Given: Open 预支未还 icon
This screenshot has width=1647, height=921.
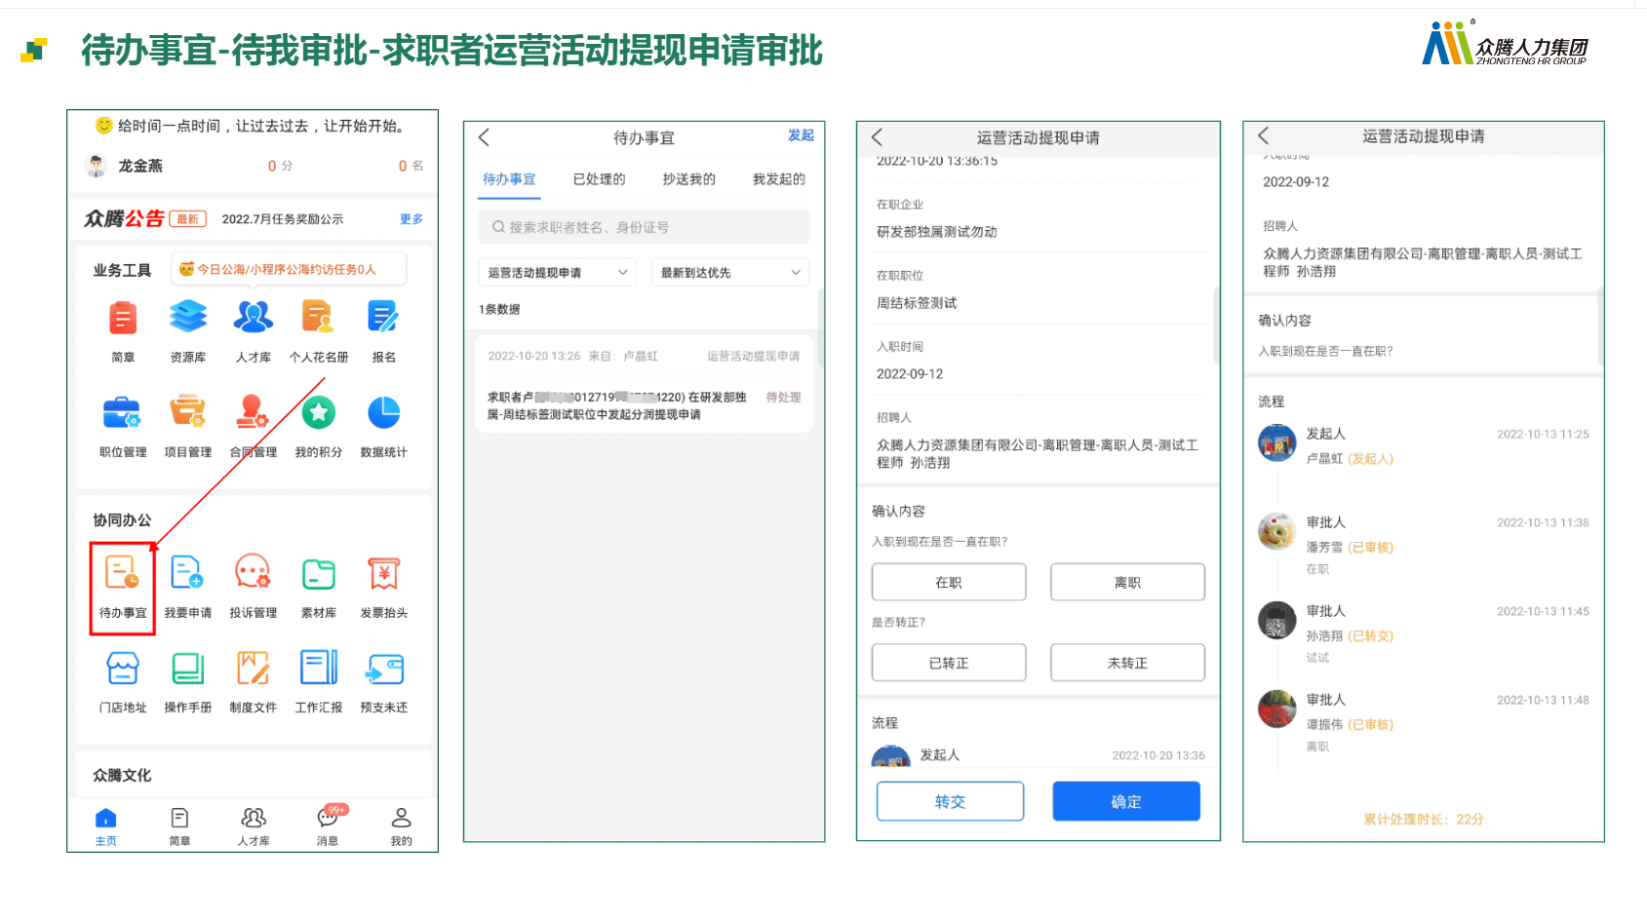Looking at the screenshot, I should [383, 670].
